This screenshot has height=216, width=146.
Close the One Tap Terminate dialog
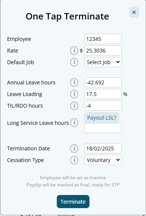click(134, 12)
